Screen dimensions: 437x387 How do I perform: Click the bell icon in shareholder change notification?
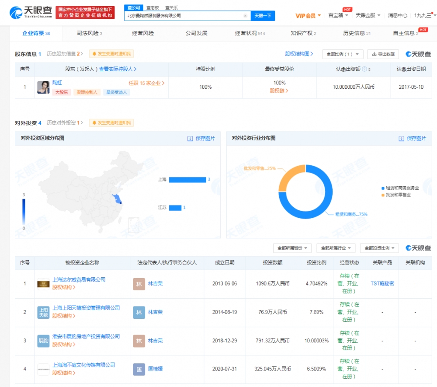[x=94, y=54]
